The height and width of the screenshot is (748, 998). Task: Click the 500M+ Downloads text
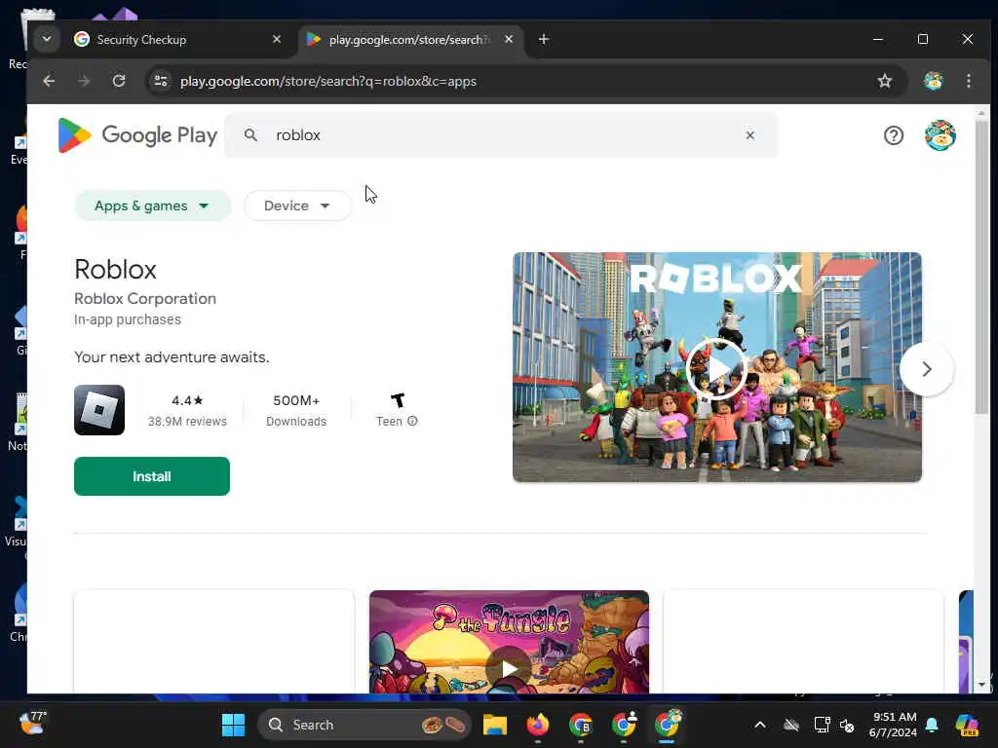[x=296, y=410]
